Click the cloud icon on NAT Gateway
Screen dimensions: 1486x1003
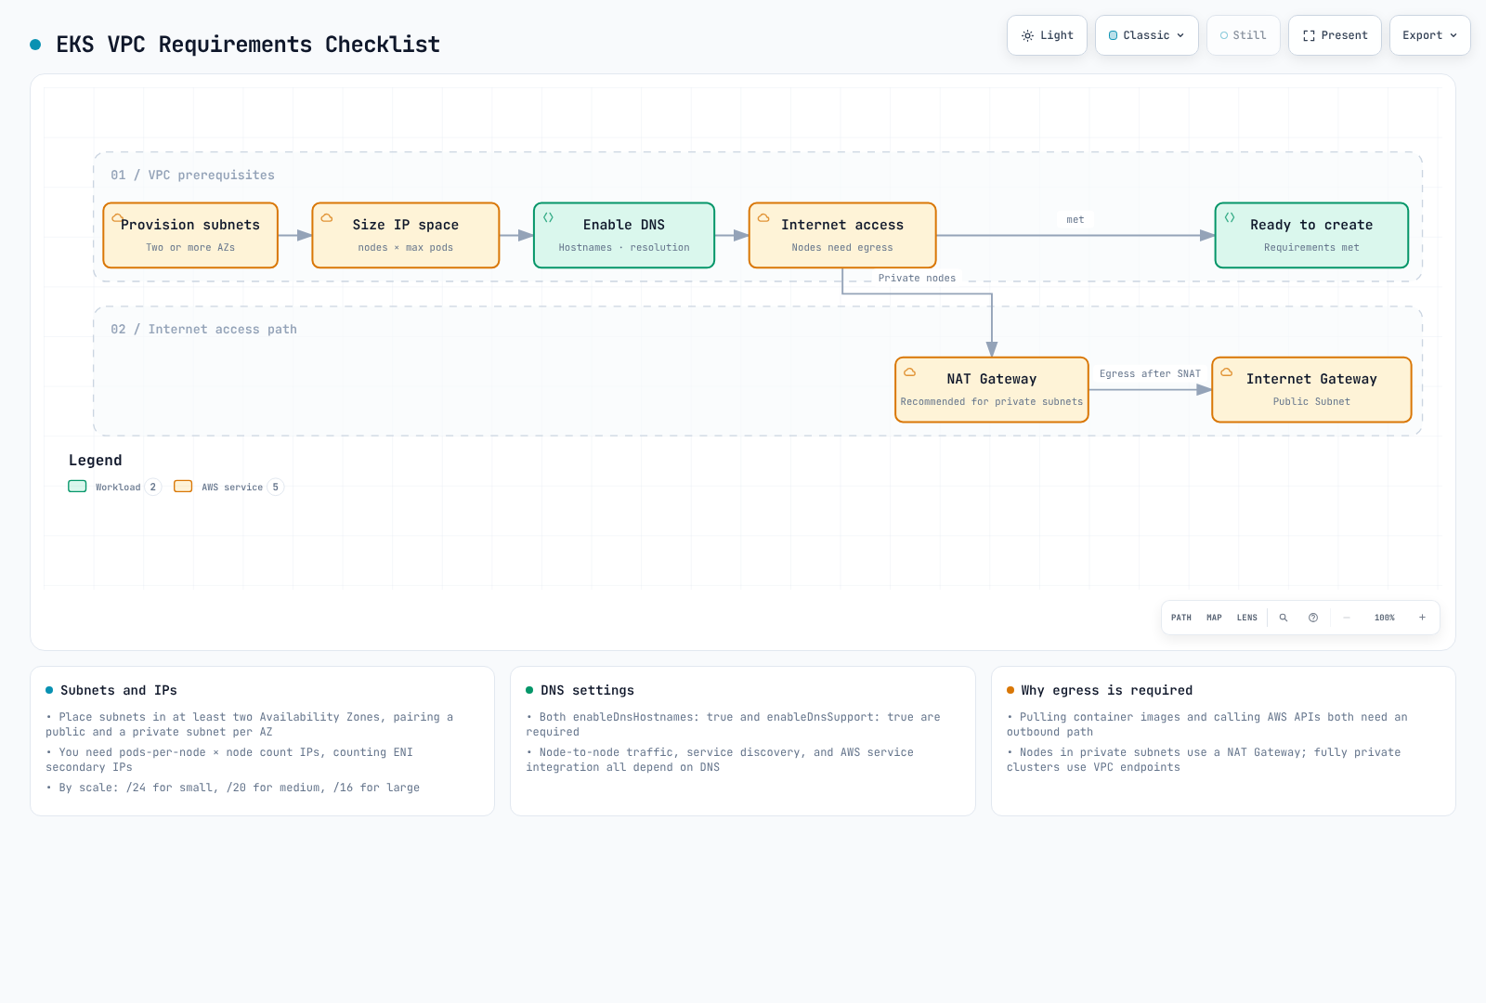click(910, 372)
